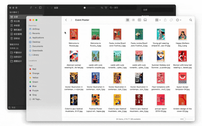
Task: Open the More actions ellipsis menu
Action: pyautogui.click(x=179, y=20)
